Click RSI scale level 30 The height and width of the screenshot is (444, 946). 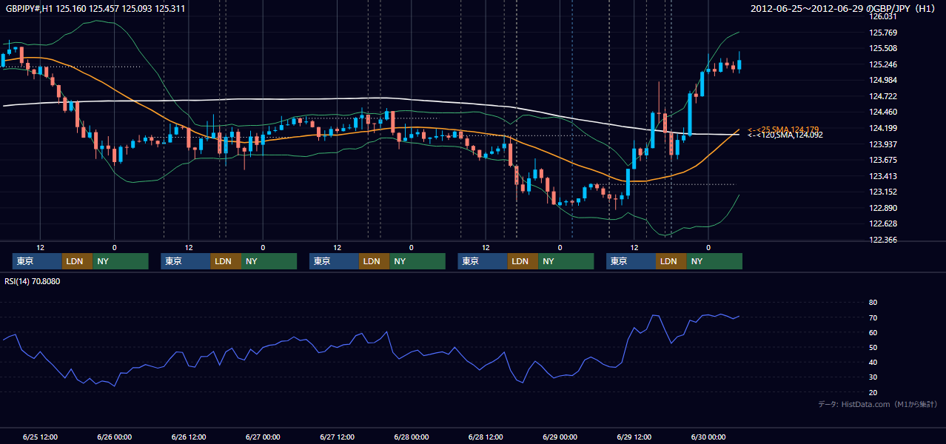(873, 377)
